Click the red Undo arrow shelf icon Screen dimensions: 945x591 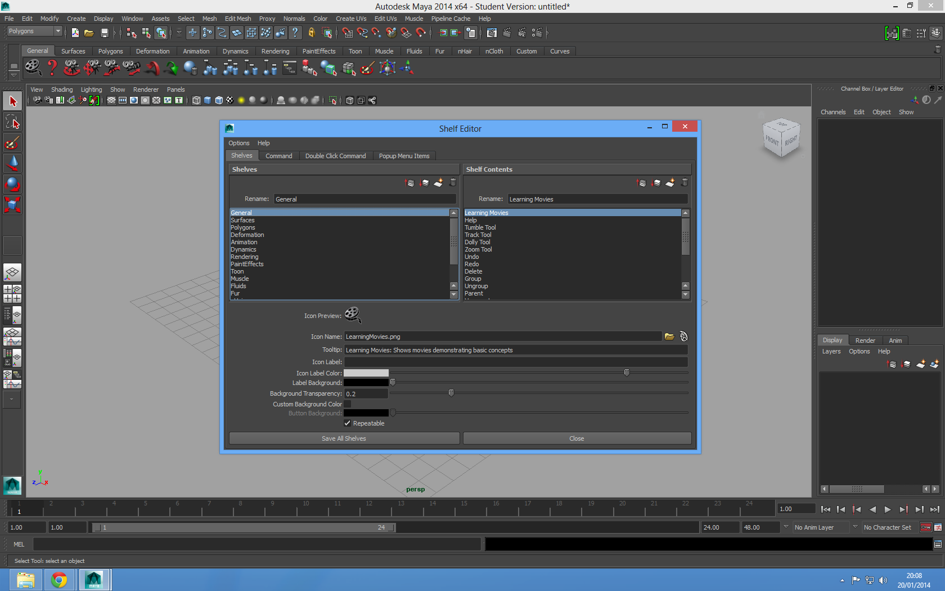coord(152,68)
